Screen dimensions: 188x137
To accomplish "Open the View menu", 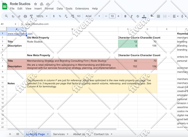I will tap(28, 9).
